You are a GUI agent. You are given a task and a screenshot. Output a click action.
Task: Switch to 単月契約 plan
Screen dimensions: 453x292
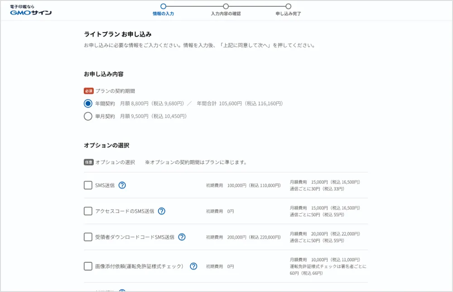click(88, 116)
